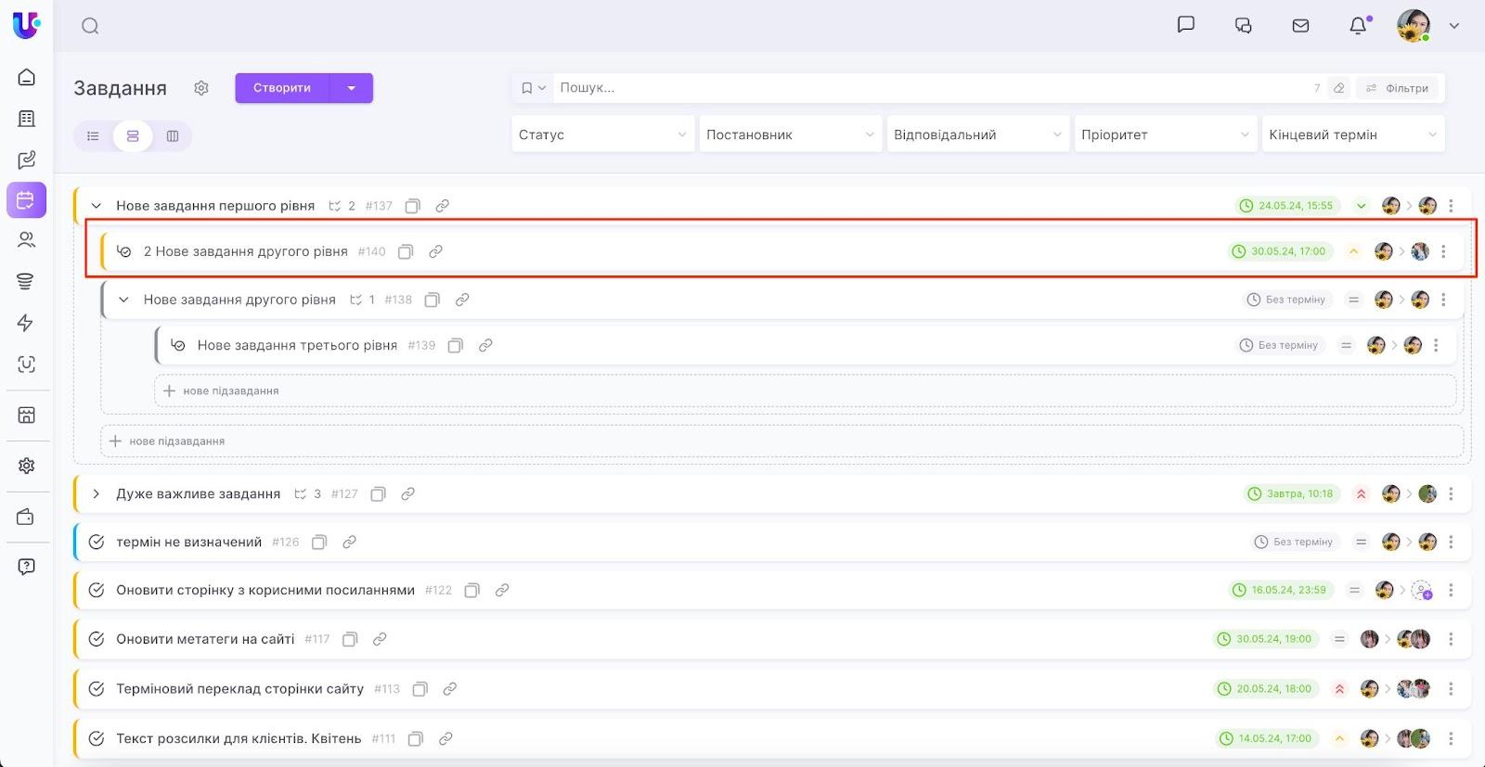The width and height of the screenshot is (1485, 767).
Task: Open task title 'Дуже важливе завдання'
Action: (199, 494)
